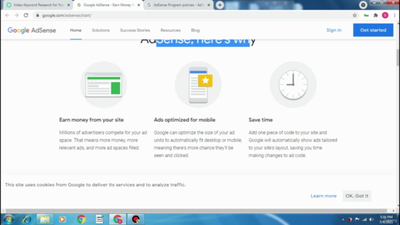Launch Internet Explorer from the taskbar
The image size is (400, 225).
point(26,219)
